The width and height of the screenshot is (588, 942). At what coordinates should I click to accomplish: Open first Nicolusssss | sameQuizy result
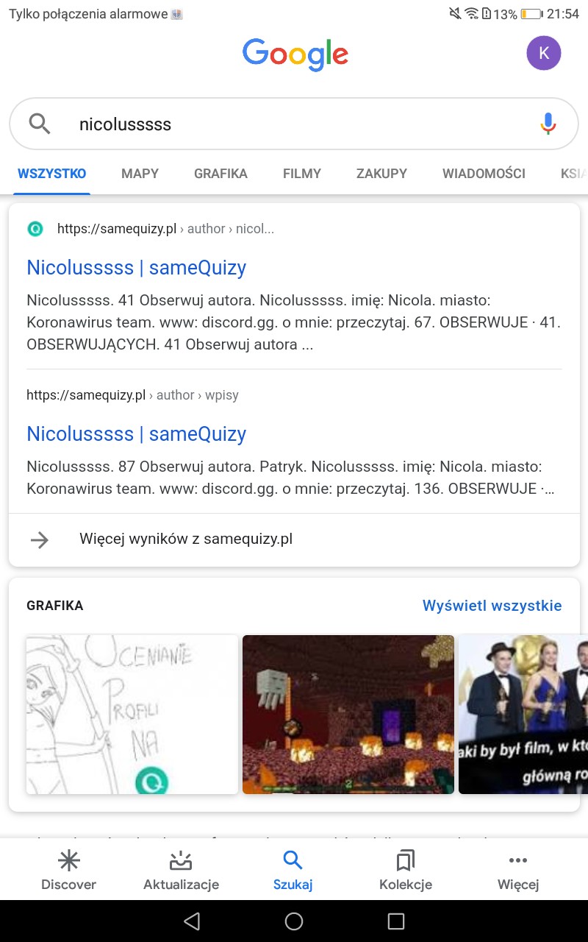(x=136, y=267)
